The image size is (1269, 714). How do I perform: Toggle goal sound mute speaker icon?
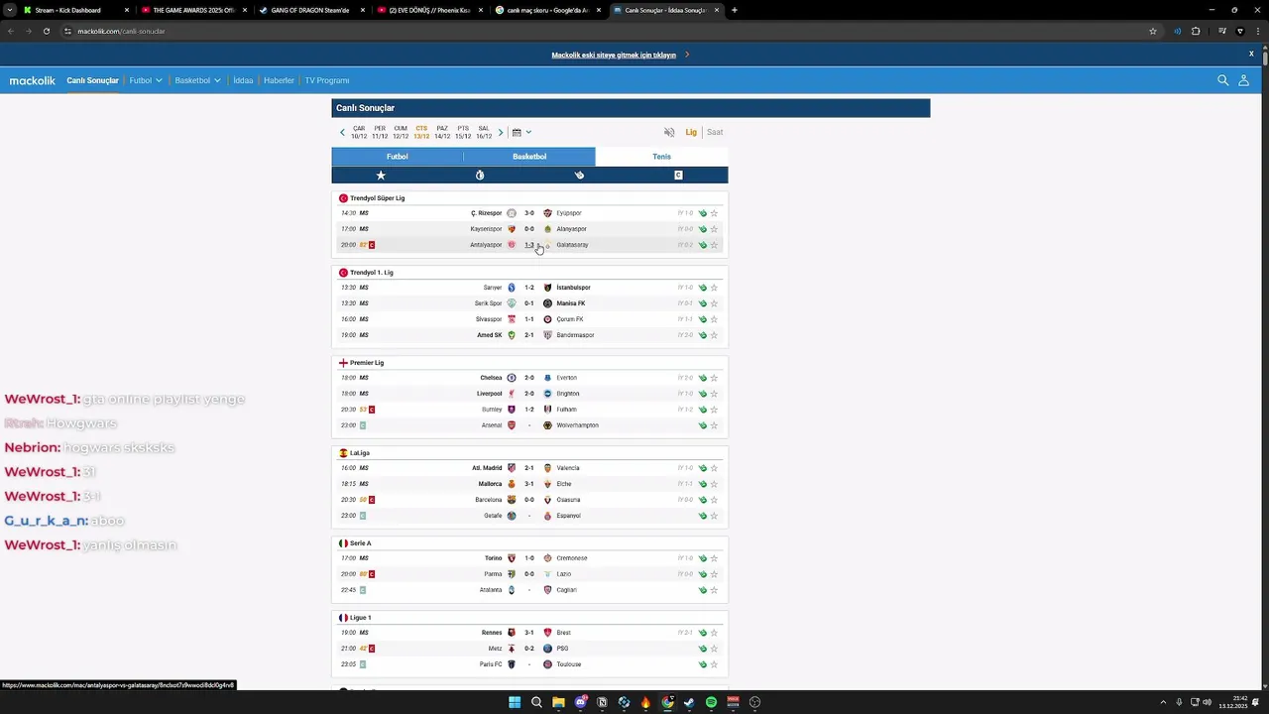click(x=669, y=132)
